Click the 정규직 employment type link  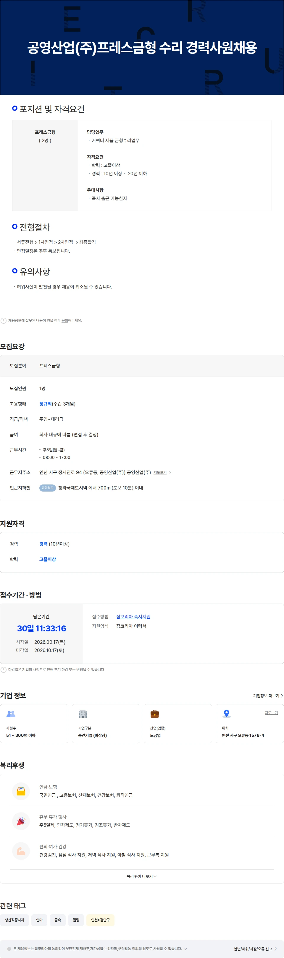pos(45,404)
